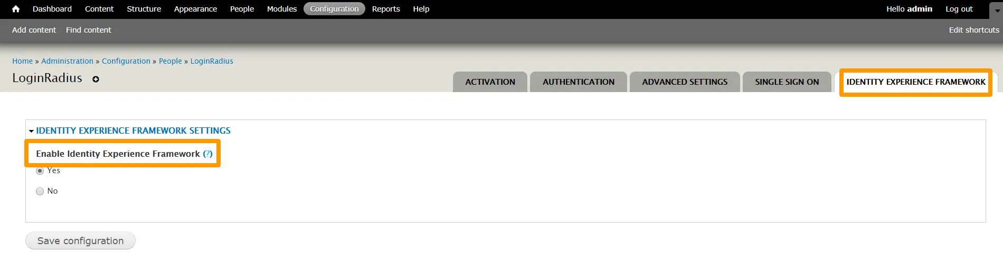Open the Dashboard menu
1003x261 pixels.
coord(52,9)
